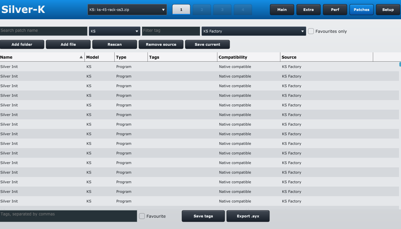The image size is (401, 229).
Task: Click the Rescan button
Action: (115, 44)
